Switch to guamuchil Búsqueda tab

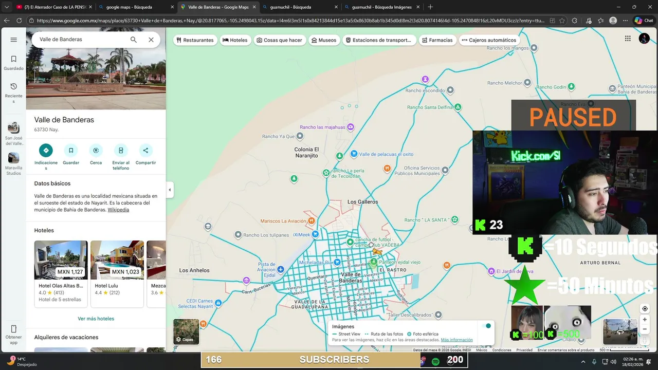tap(300, 7)
